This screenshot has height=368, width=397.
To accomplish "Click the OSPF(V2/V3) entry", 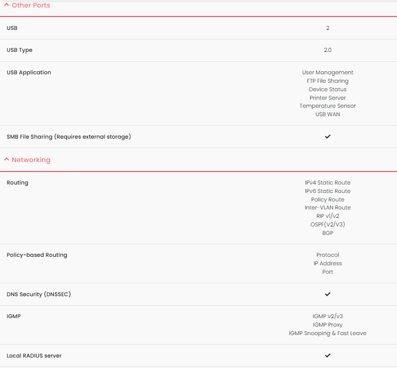I will coord(328,224).
